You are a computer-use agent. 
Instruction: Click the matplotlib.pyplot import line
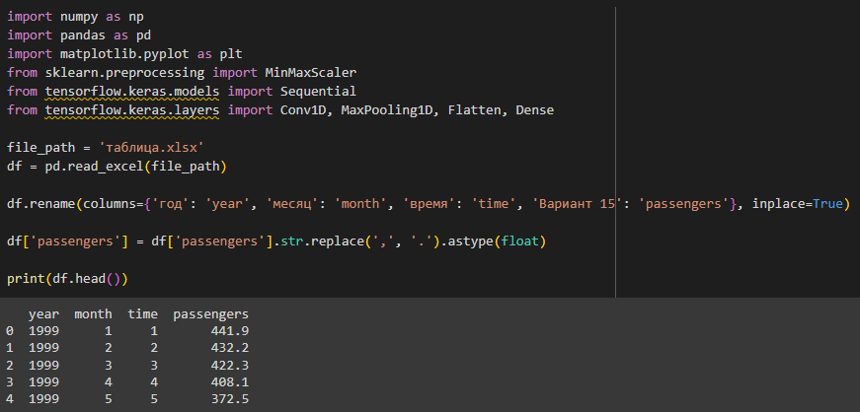124,53
